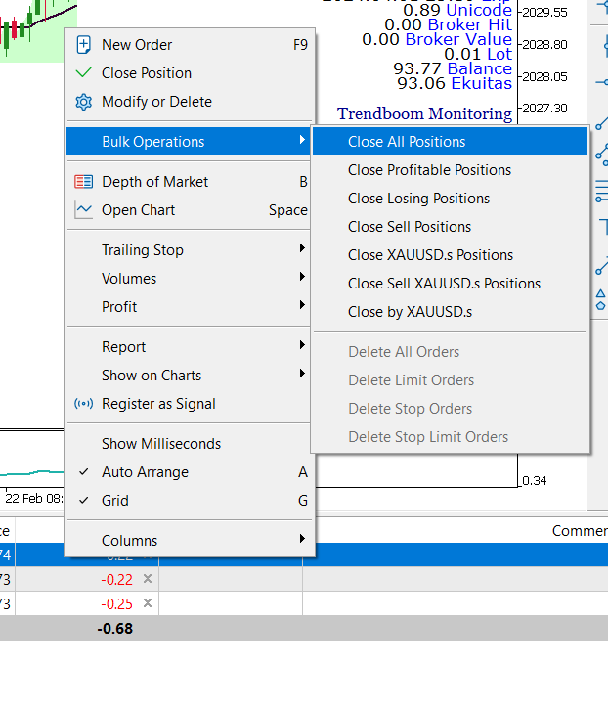The image size is (608, 710).
Task: Enable Show Milliseconds
Action: pyautogui.click(x=190, y=444)
